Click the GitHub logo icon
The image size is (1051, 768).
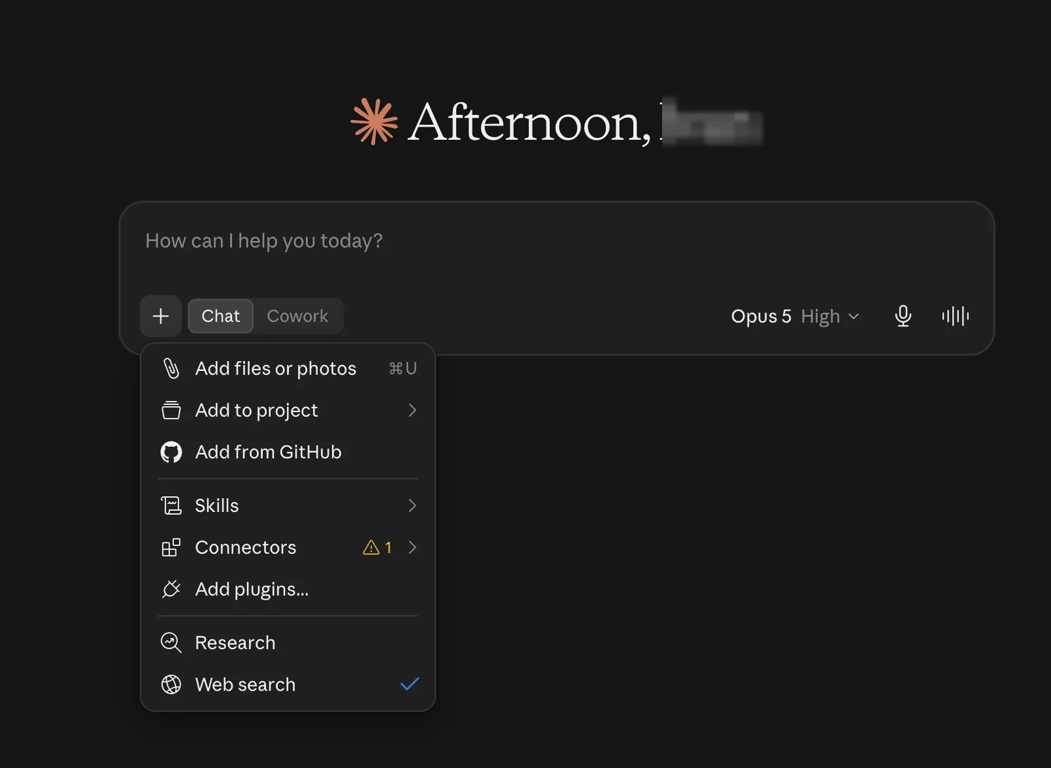pos(171,452)
